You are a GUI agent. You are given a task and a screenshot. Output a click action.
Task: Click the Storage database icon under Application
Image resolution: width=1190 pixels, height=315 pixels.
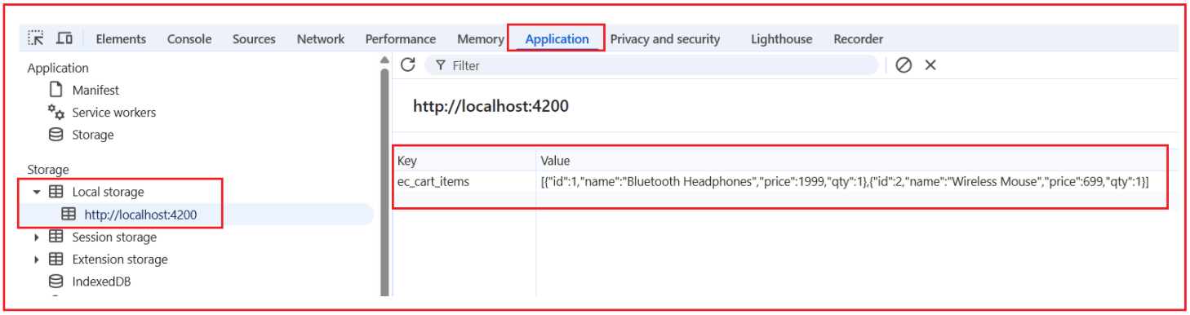click(56, 135)
